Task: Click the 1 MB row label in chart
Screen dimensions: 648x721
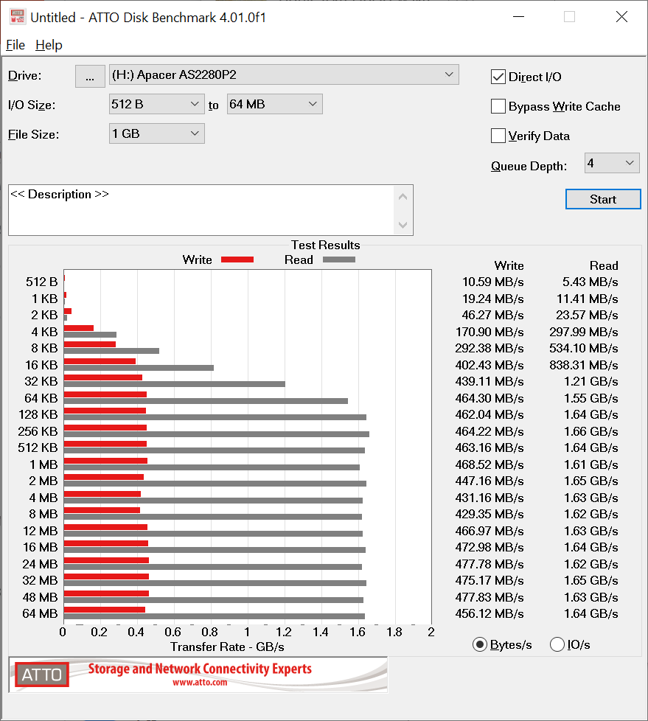Action: [x=43, y=464]
